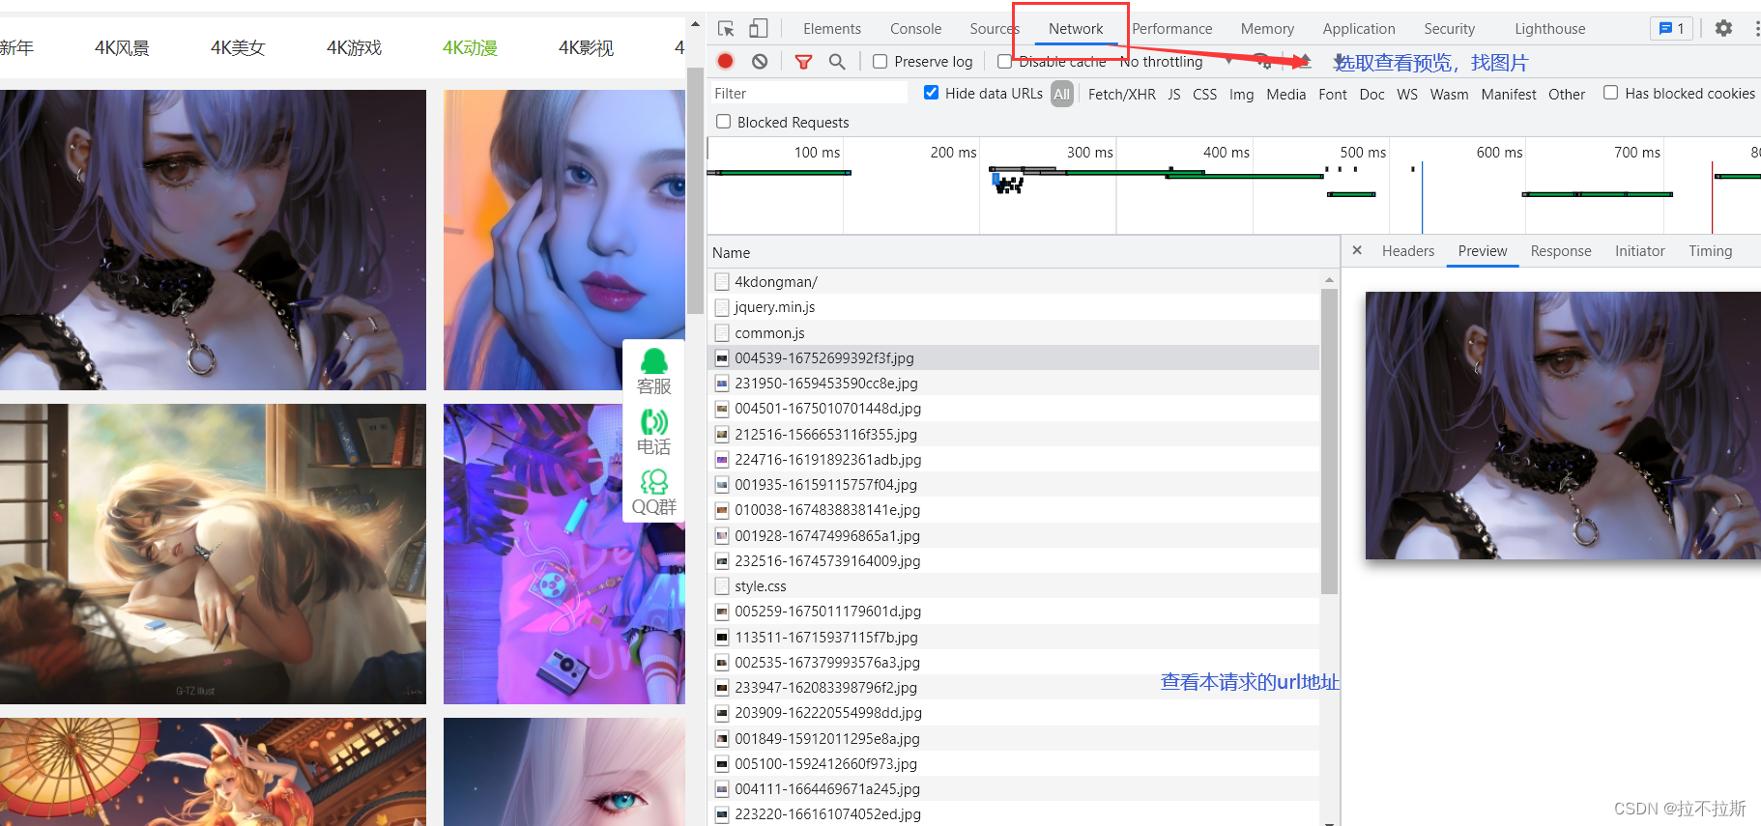Select request 224716-16191892361adb.jpg
Image resolution: width=1761 pixels, height=826 pixels.
[1014, 459]
